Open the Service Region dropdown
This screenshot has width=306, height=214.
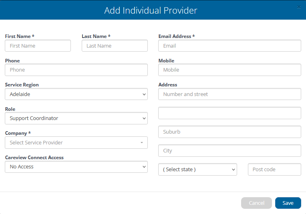[76, 94]
